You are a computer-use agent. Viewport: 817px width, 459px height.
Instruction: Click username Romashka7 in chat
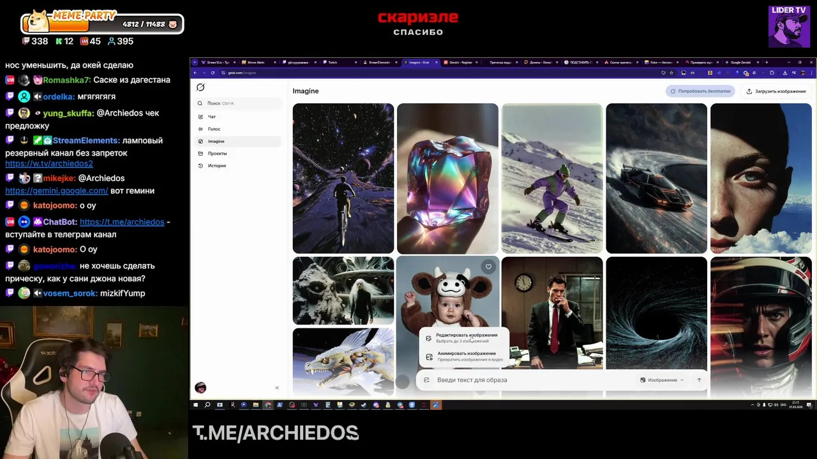tap(66, 80)
